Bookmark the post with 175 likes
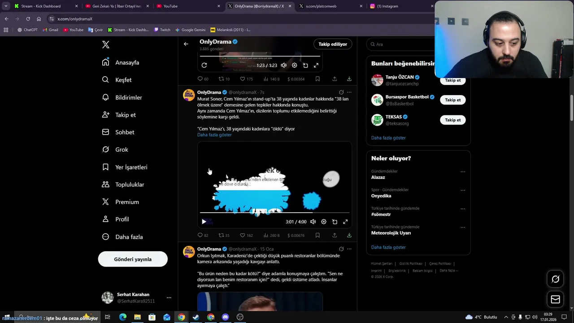Viewport: 574px width, 323px height. pos(317,79)
